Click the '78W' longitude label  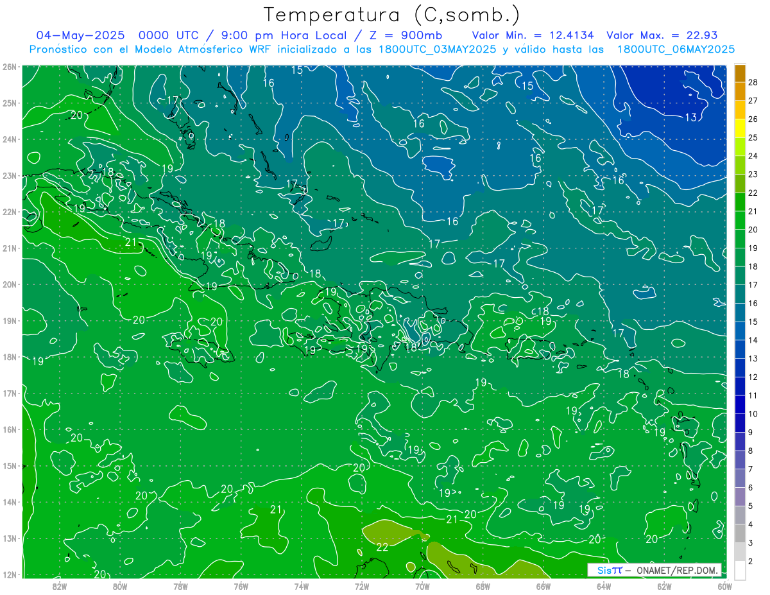click(x=181, y=585)
